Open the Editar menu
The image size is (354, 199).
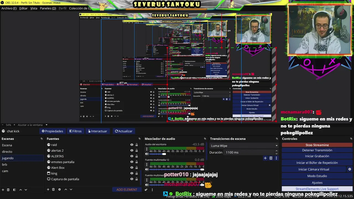[x=23, y=8]
